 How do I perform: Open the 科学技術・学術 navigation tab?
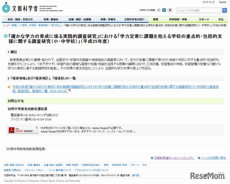tap(178, 19)
